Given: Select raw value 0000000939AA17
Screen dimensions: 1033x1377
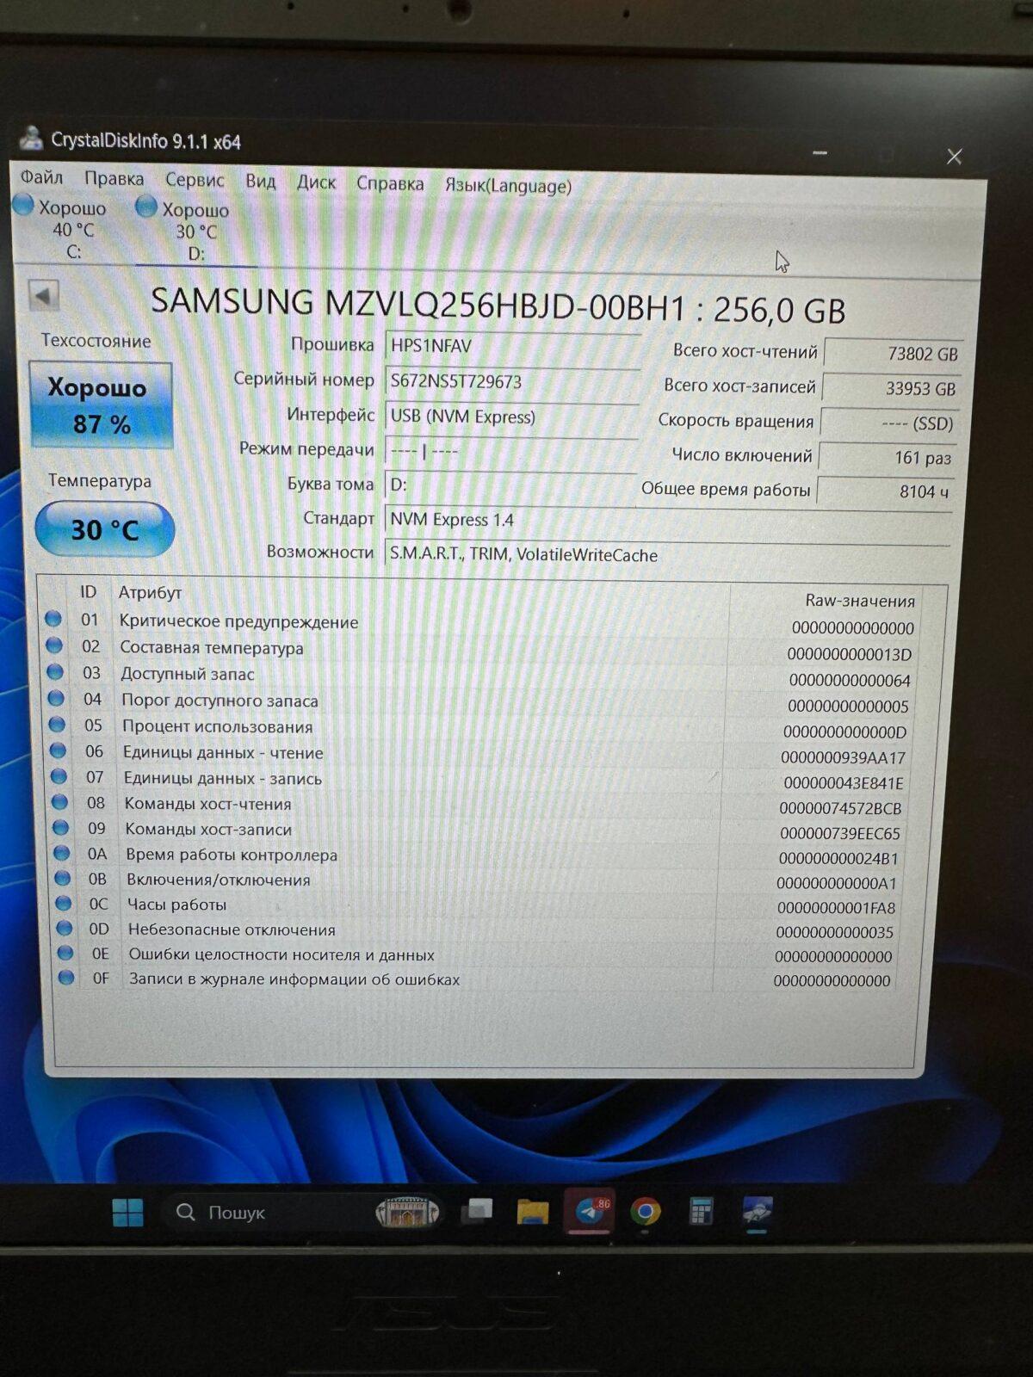Looking at the screenshot, I should tap(843, 758).
